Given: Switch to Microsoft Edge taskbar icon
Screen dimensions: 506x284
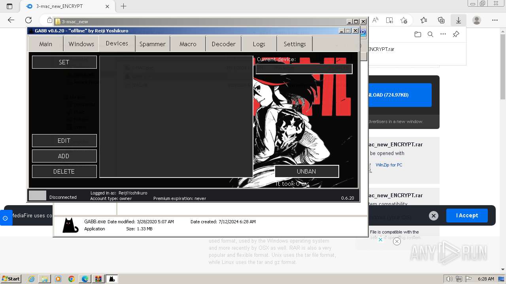Looking at the screenshot, I should click(85, 279).
